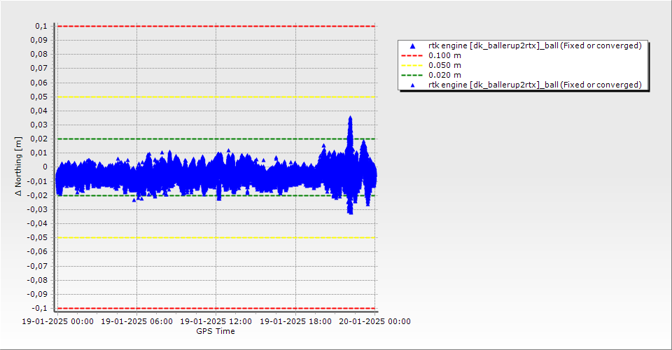Select the 0.050 m legend label
Viewport: 672px width, 350px height.
click(444, 66)
